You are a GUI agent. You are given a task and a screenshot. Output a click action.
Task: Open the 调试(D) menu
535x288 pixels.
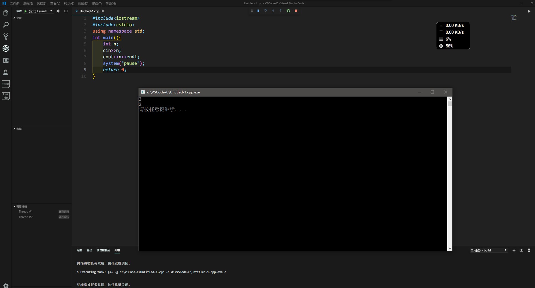point(83,3)
